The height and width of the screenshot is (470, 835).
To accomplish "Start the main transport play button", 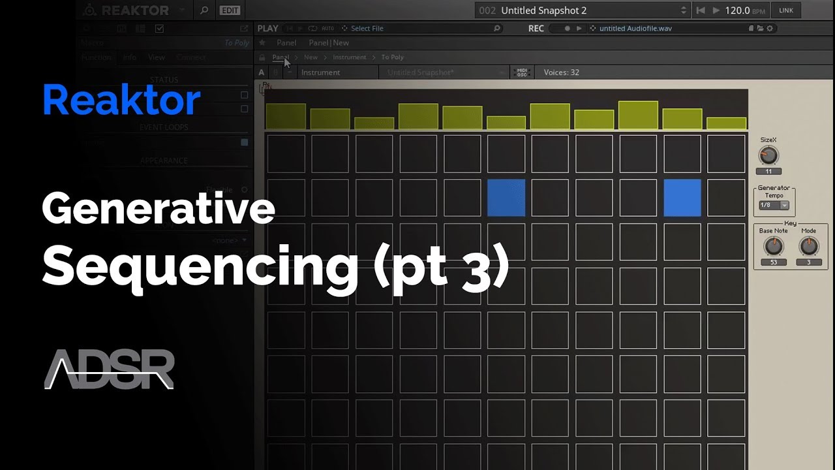I will pos(716,10).
